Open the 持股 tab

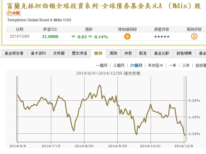coord(128,53)
